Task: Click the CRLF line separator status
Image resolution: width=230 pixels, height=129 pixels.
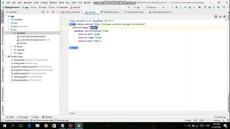Action: click(201, 120)
